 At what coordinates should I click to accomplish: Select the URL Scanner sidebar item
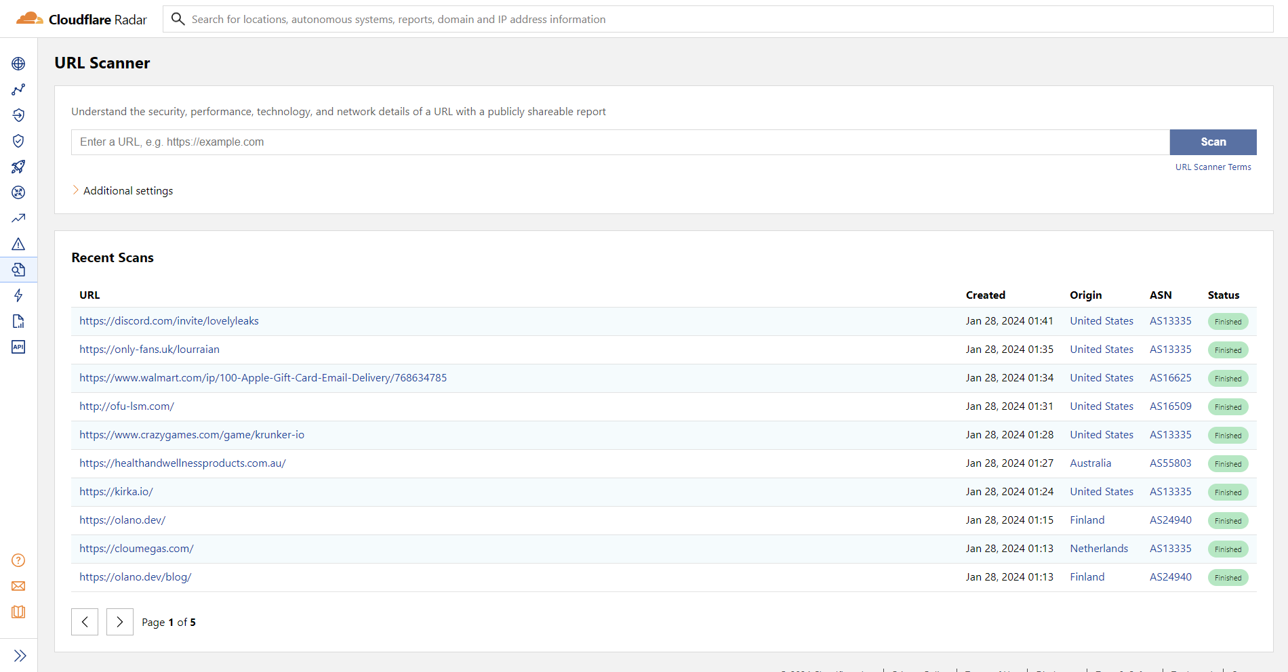click(18, 270)
